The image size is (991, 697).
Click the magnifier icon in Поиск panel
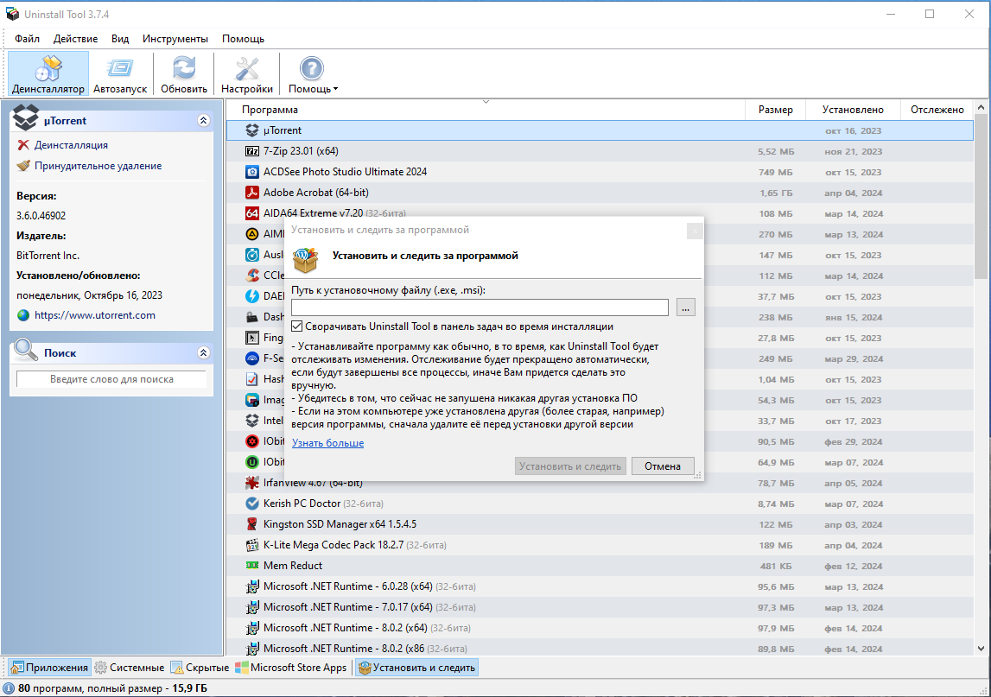point(26,350)
